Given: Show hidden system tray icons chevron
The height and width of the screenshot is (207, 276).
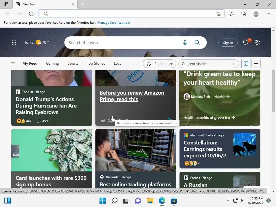Looking at the screenshot, I should (x=228, y=201).
